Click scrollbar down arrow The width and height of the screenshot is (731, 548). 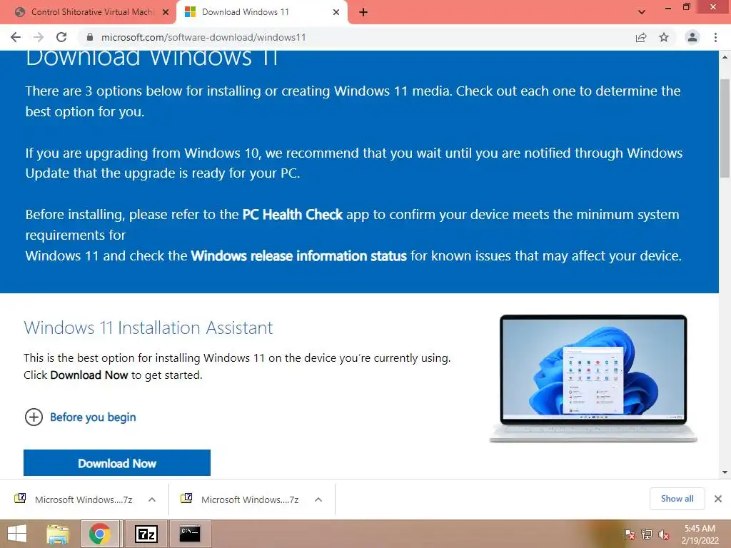tap(725, 472)
